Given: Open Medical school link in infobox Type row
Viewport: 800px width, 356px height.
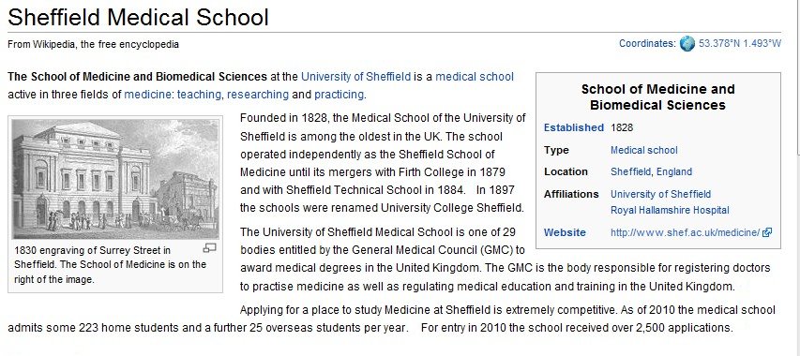Looking at the screenshot, I should [644, 150].
